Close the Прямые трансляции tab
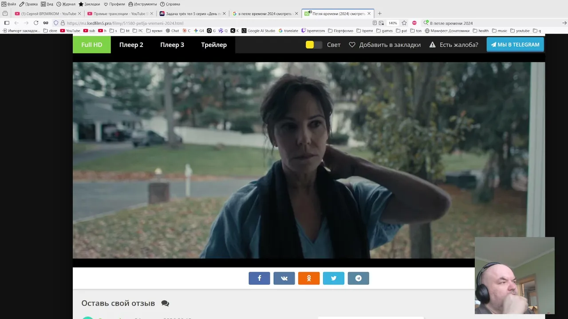568x319 pixels. tap(151, 14)
